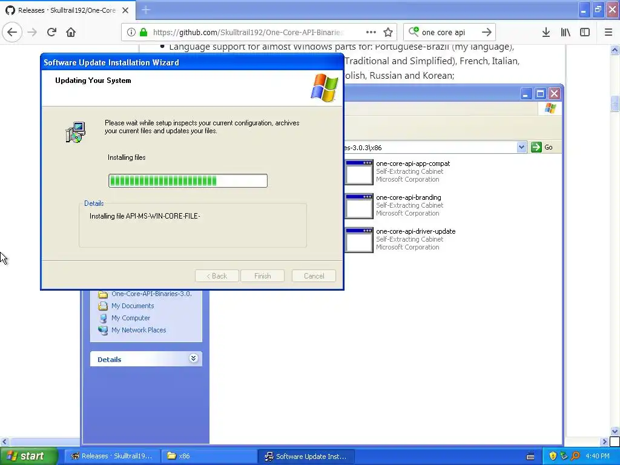Click the Finish button in wizard
This screenshot has height=465, width=620.
click(x=263, y=276)
